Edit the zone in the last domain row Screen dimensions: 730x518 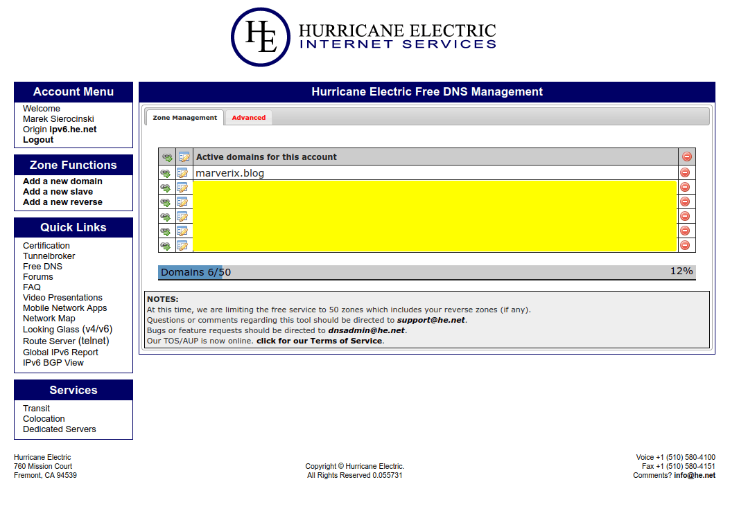point(183,246)
